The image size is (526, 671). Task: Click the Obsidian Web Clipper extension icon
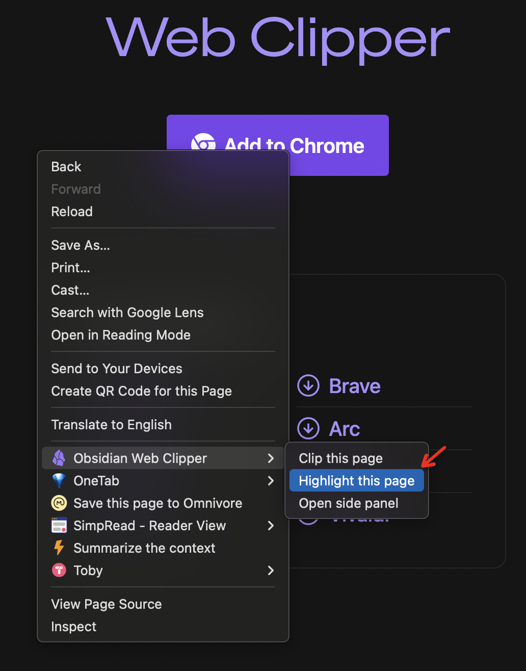59,458
